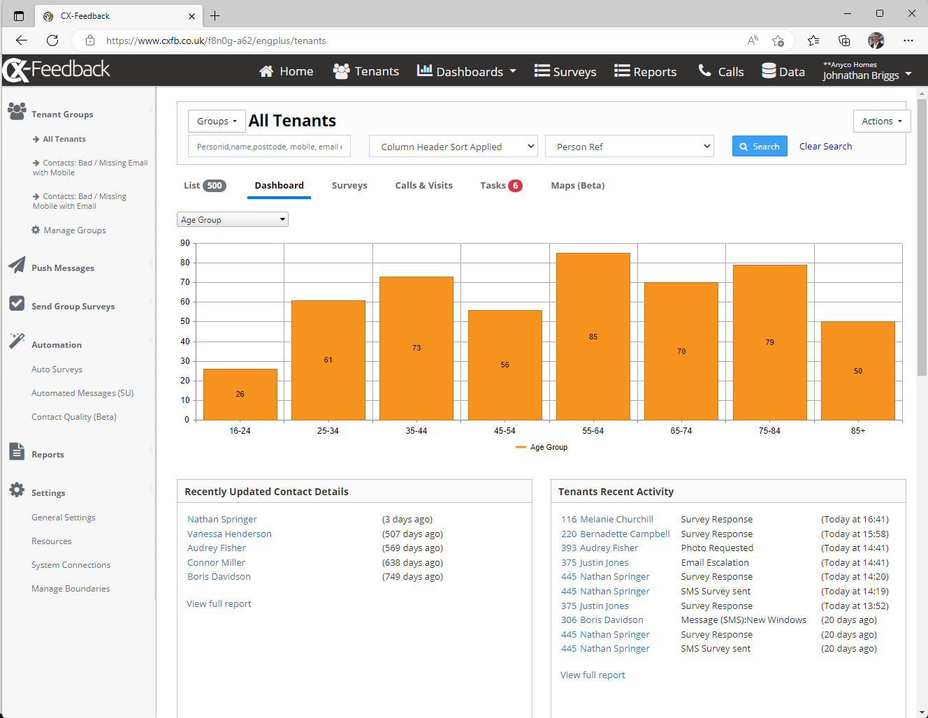
Task: Open View full report under Recent Activity
Action: click(x=593, y=675)
